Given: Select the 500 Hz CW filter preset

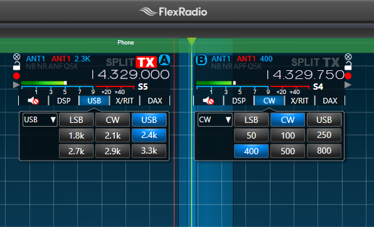Looking at the screenshot, I should tap(287, 151).
